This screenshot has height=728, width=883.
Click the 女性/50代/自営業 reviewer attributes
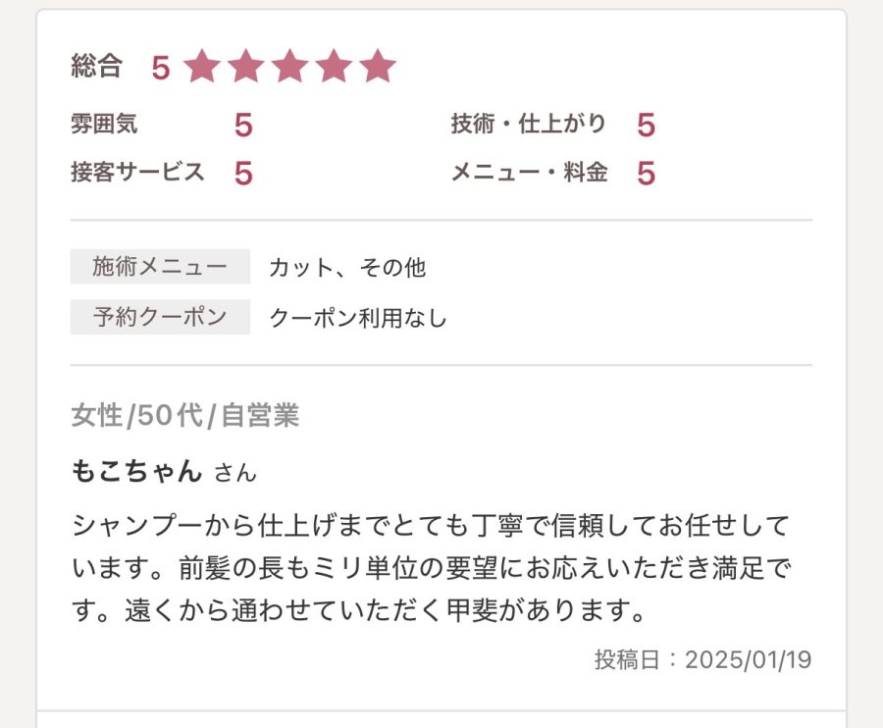click(x=184, y=416)
